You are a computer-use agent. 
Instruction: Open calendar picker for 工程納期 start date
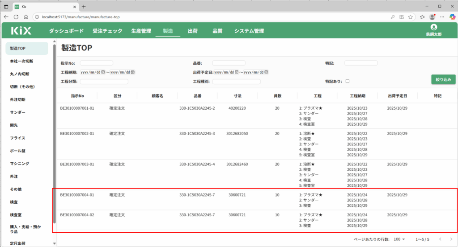(103, 72)
